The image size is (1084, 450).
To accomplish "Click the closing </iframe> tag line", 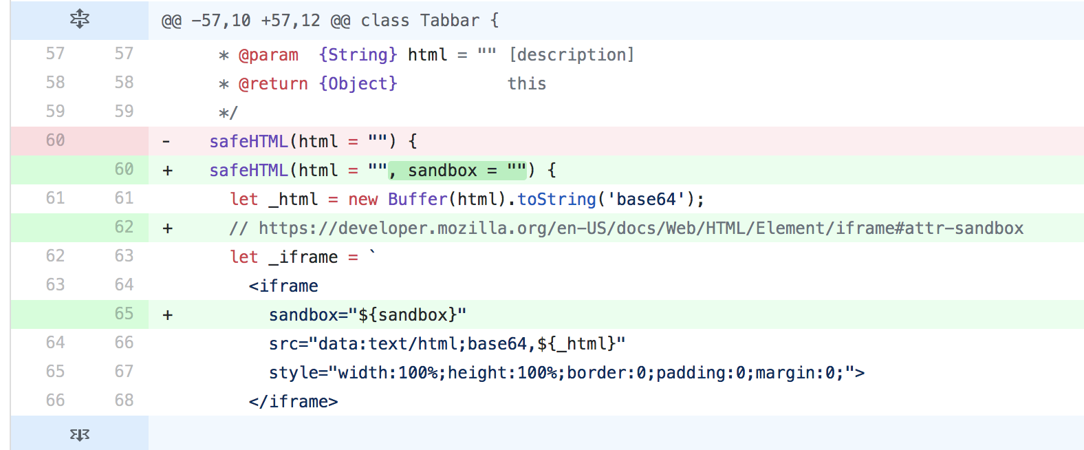I will (293, 402).
